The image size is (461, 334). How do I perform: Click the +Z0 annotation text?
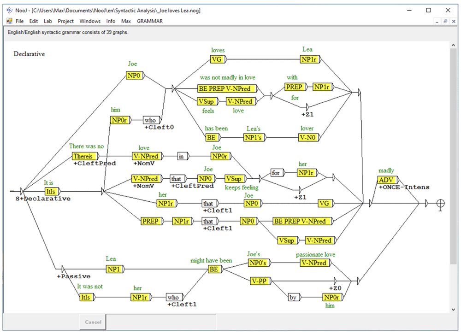pyautogui.click(x=335, y=288)
